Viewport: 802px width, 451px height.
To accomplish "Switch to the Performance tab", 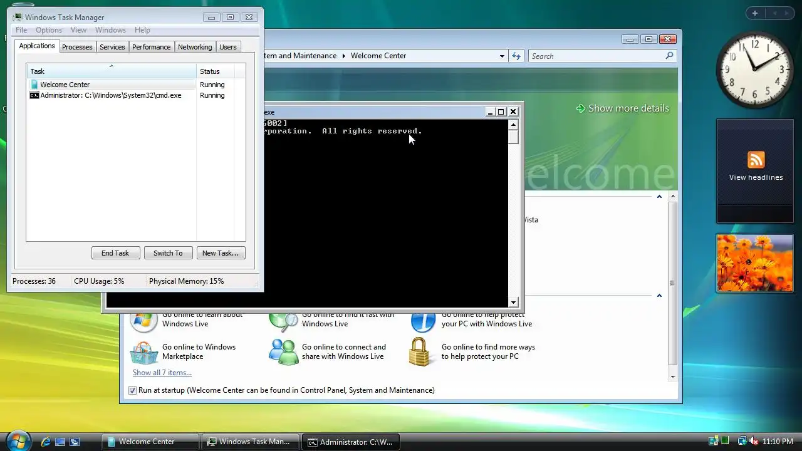I will point(151,47).
